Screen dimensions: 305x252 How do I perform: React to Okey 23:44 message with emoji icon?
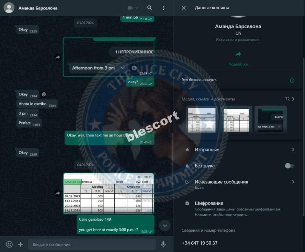[44, 94]
